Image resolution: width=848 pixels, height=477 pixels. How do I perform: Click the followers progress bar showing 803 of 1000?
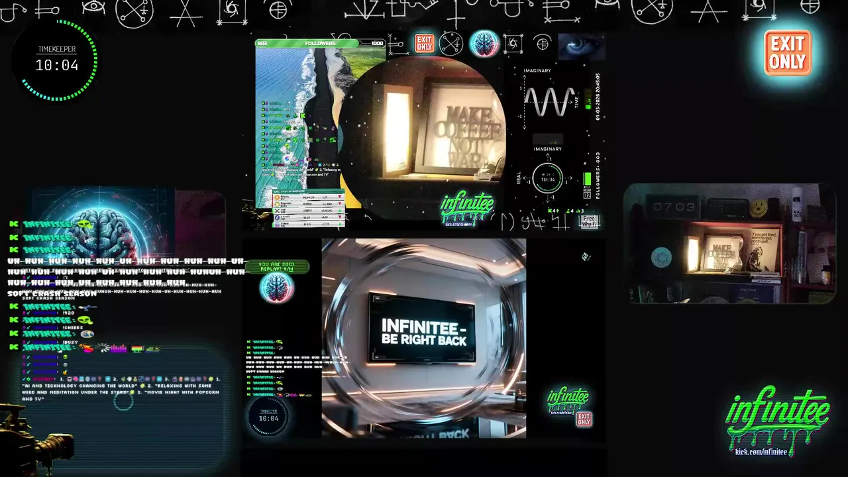click(x=320, y=43)
